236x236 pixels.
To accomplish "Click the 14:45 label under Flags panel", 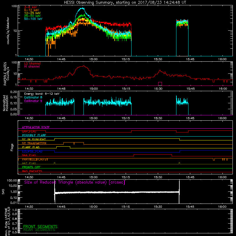I will click(61, 177).
